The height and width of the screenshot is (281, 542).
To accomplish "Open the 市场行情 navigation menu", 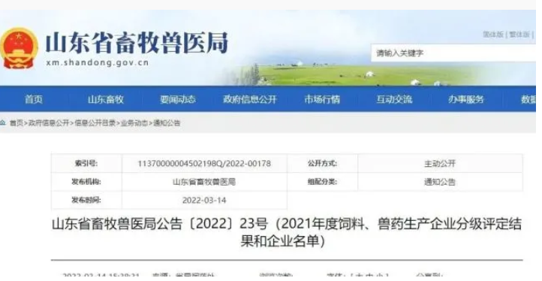I will 322,99.
